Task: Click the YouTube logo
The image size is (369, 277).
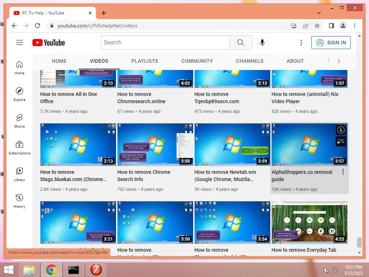Action: (x=49, y=43)
